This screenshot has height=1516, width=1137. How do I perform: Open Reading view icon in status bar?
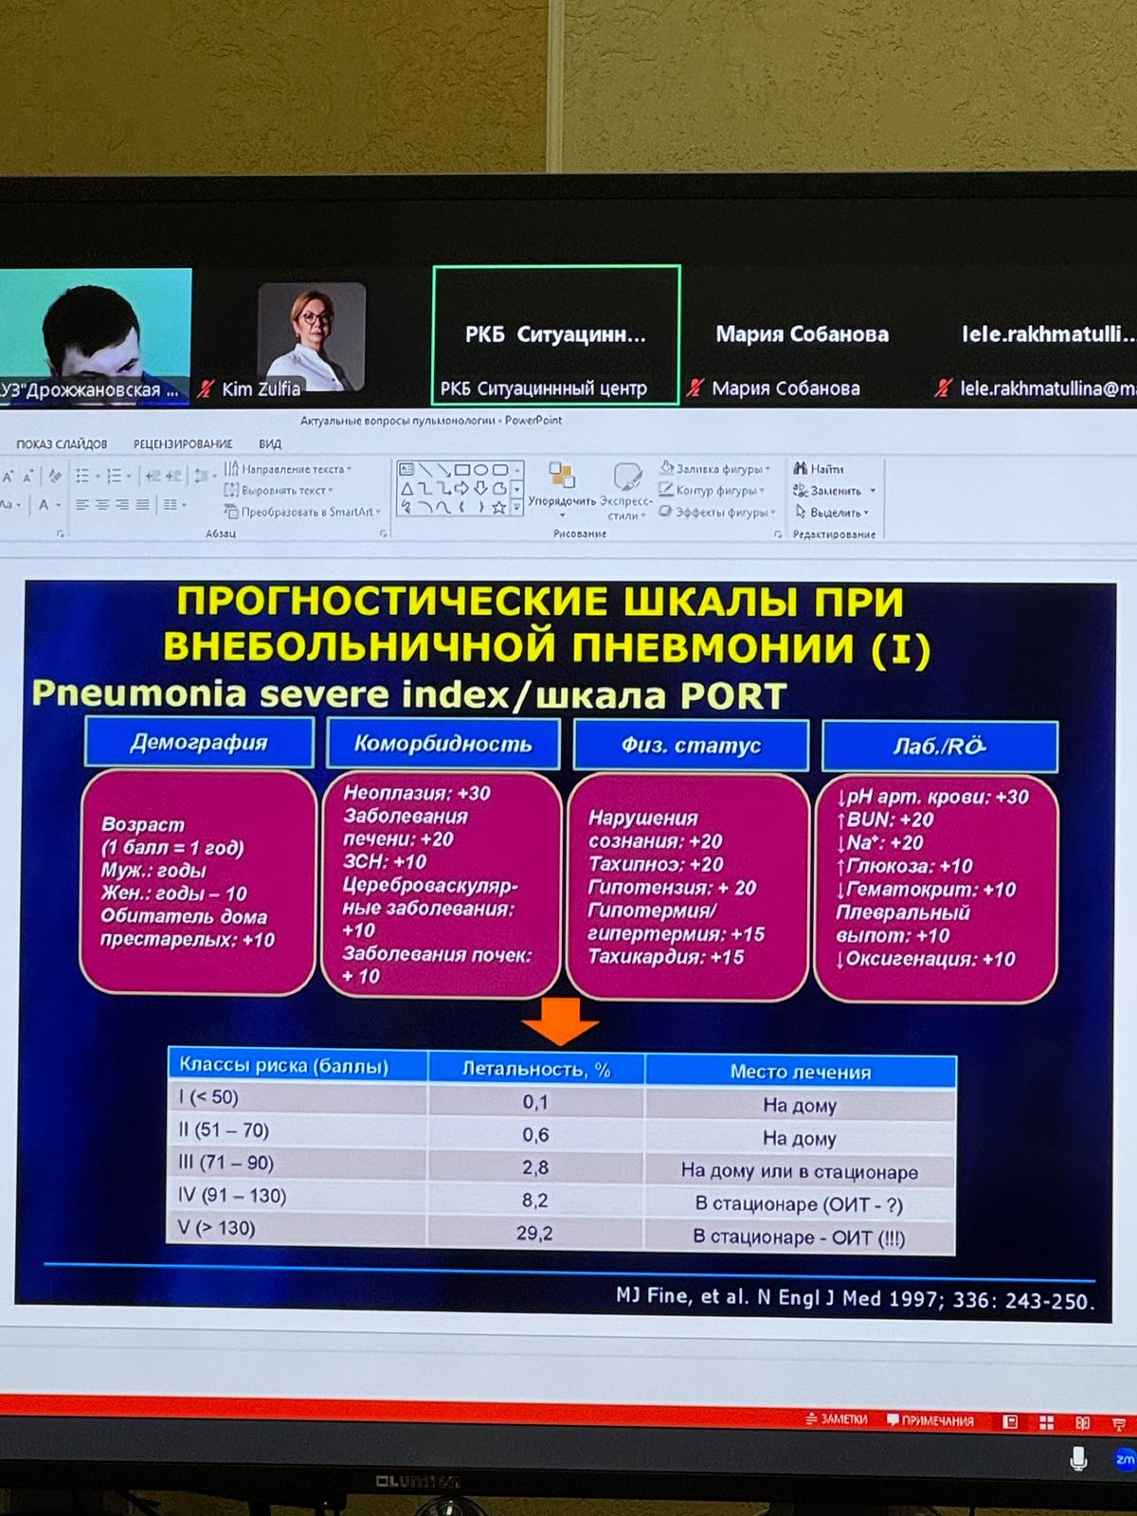coord(1083,1423)
